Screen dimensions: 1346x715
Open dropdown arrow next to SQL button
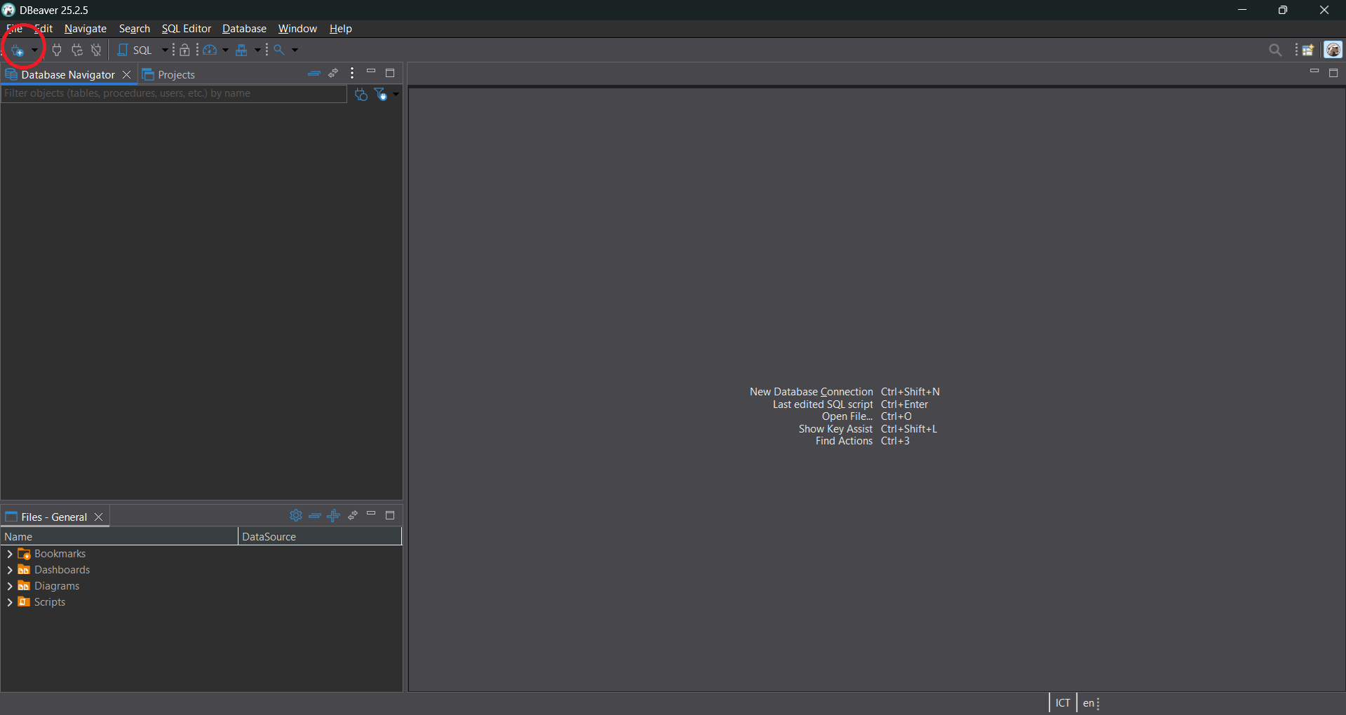pos(165,50)
